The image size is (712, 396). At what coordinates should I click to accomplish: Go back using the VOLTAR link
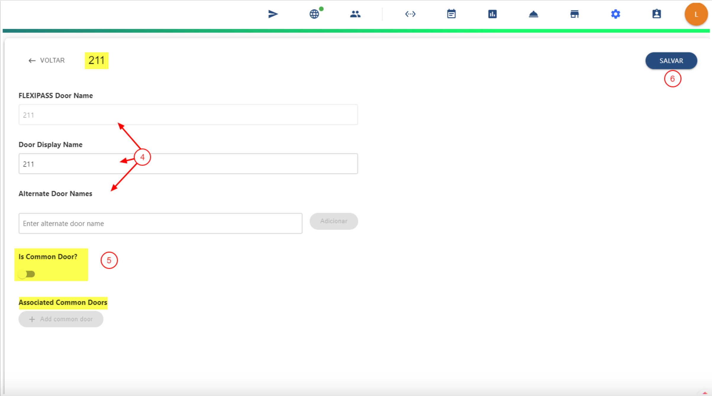[x=52, y=60]
